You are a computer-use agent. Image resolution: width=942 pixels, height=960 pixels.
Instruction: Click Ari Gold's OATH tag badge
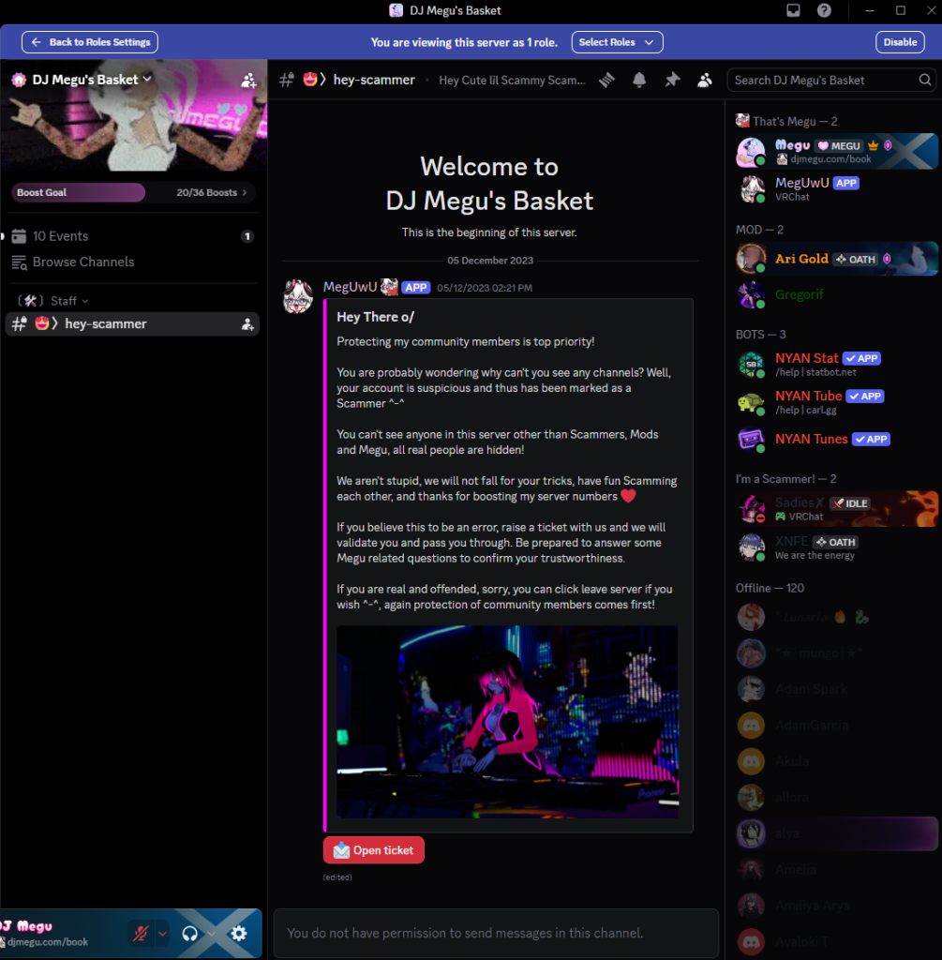855,260
